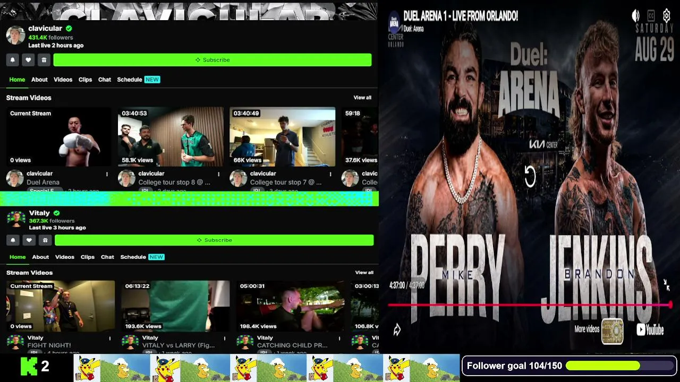This screenshot has width=680, height=382.
Task: Click the notification bell on Vitaly's channel
Action: click(13, 240)
